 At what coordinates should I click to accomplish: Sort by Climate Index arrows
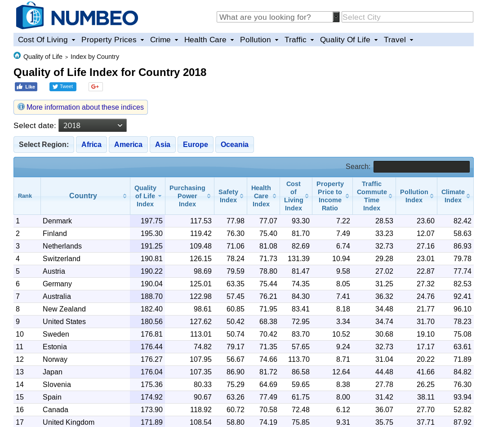[468, 196]
